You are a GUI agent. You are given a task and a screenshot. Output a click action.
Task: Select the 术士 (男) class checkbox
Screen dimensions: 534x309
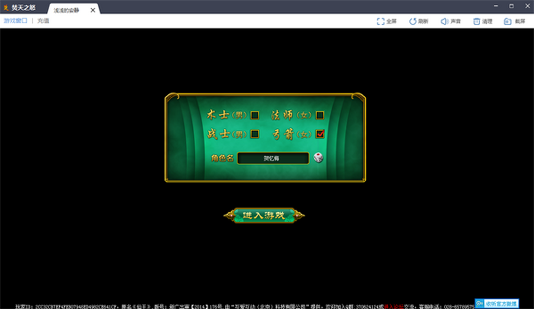pos(255,115)
